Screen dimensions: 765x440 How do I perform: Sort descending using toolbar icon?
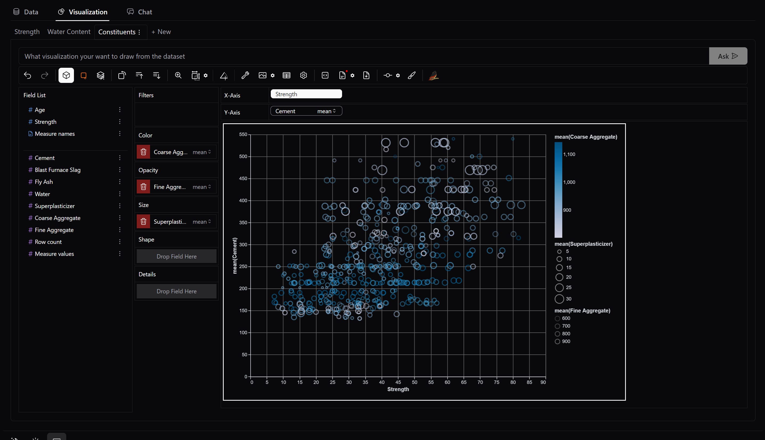(x=156, y=75)
